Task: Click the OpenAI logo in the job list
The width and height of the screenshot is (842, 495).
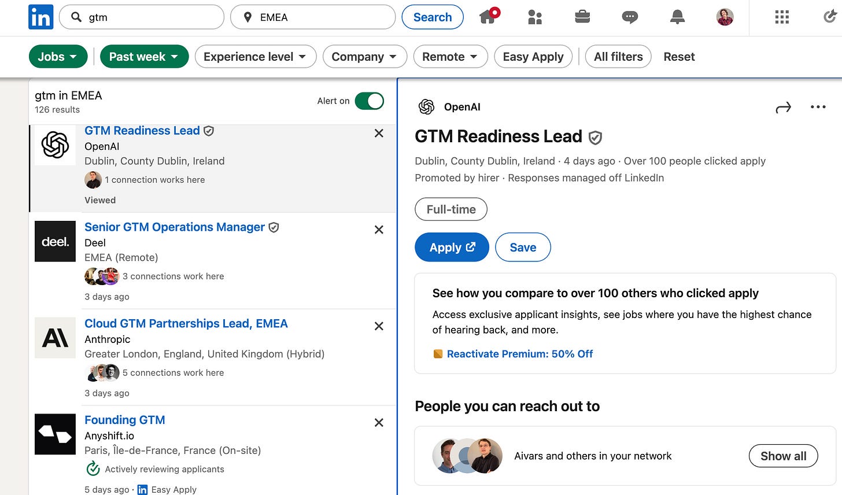Action: pos(55,145)
